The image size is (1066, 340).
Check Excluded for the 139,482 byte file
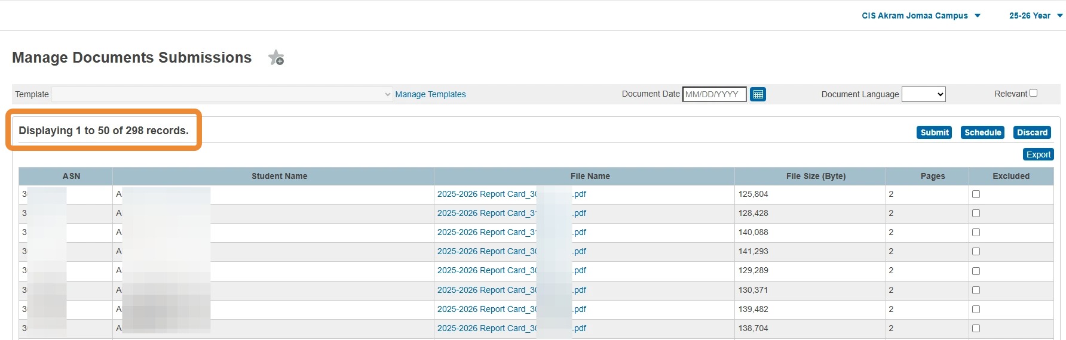976,310
